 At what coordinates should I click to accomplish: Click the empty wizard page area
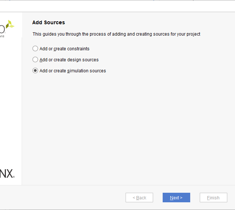point(129,128)
